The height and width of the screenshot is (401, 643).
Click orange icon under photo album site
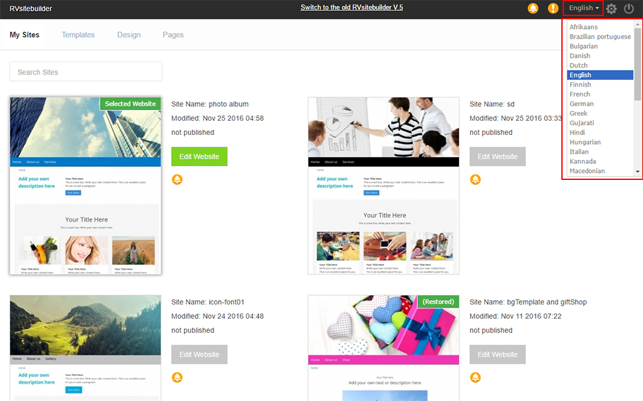click(x=177, y=179)
